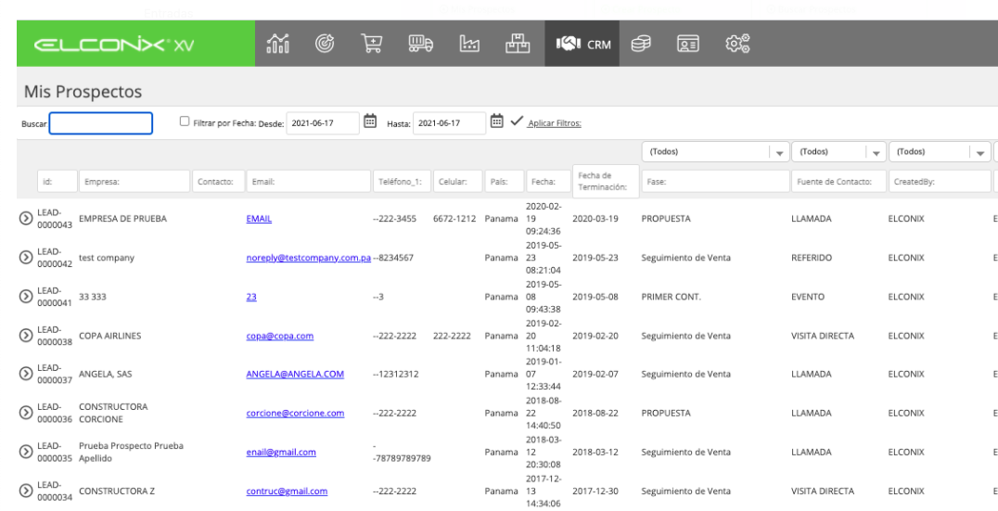Open the delivery truck module icon
Image resolution: width=998 pixels, height=511 pixels.
point(421,44)
